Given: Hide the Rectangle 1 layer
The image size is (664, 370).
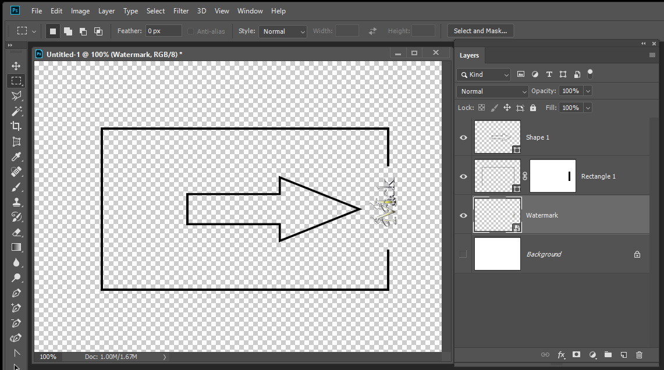Looking at the screenshot, I should click(463, 176).
